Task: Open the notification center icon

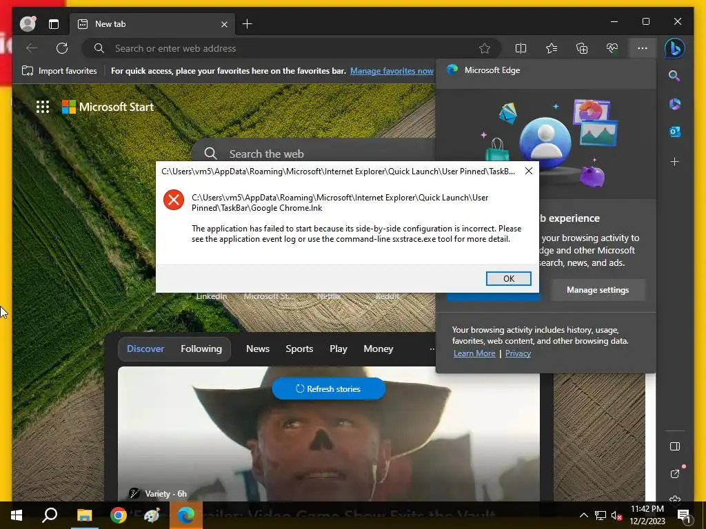Action: pos(683,516)
